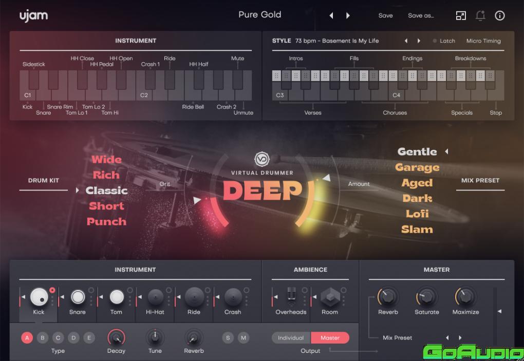
Task: Click the Saturate knob
Action: pos(427,296)
